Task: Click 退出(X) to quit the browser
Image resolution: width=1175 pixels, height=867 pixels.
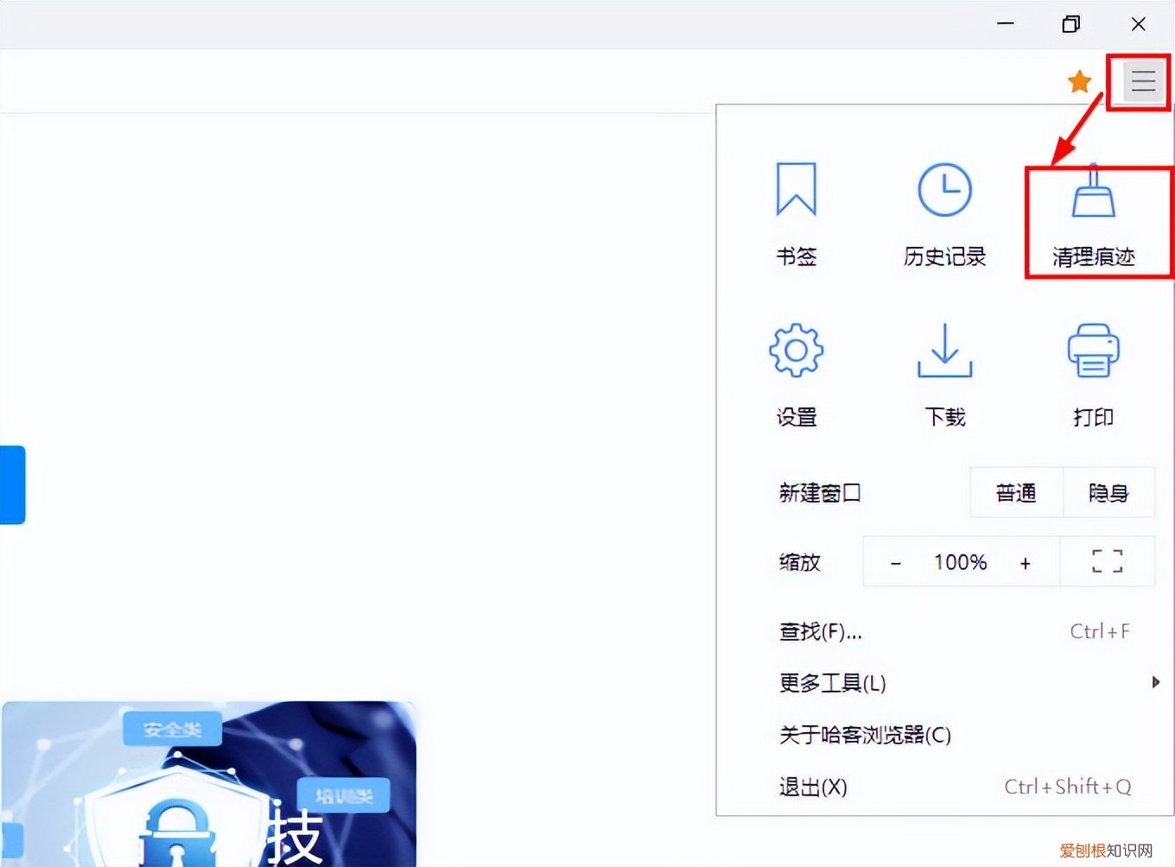Action: click(811, 787)
